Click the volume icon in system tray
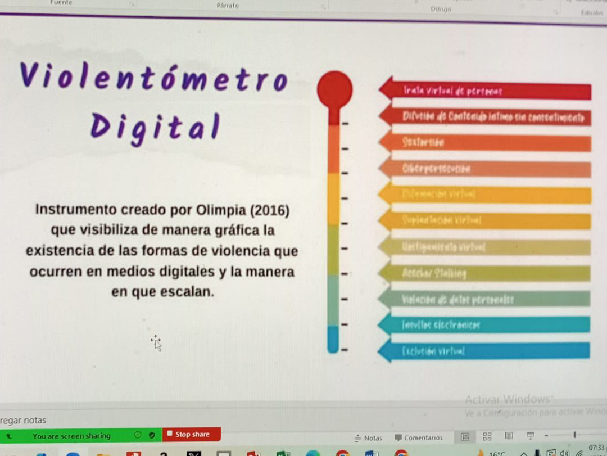 (x=565, y=453)
